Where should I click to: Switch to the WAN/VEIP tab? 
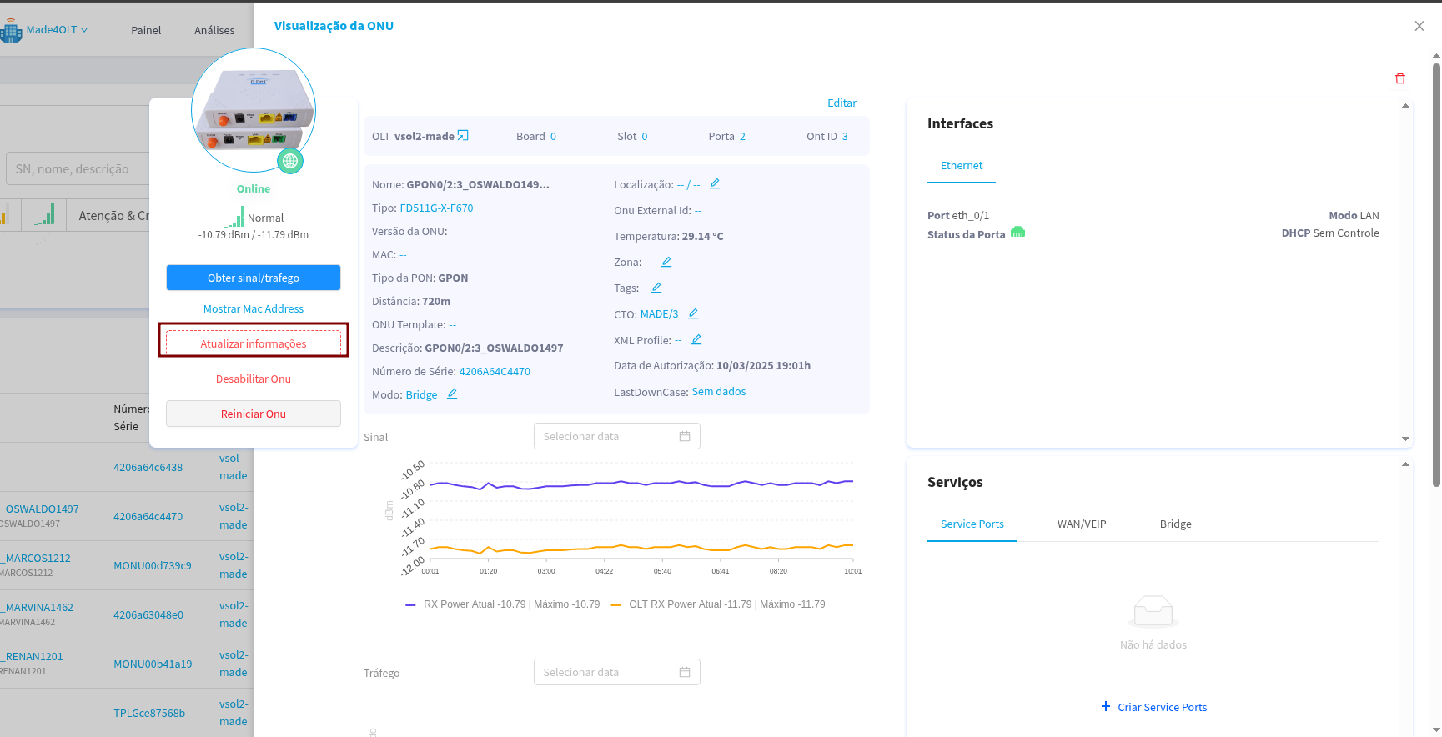[x=1081, y=524]
